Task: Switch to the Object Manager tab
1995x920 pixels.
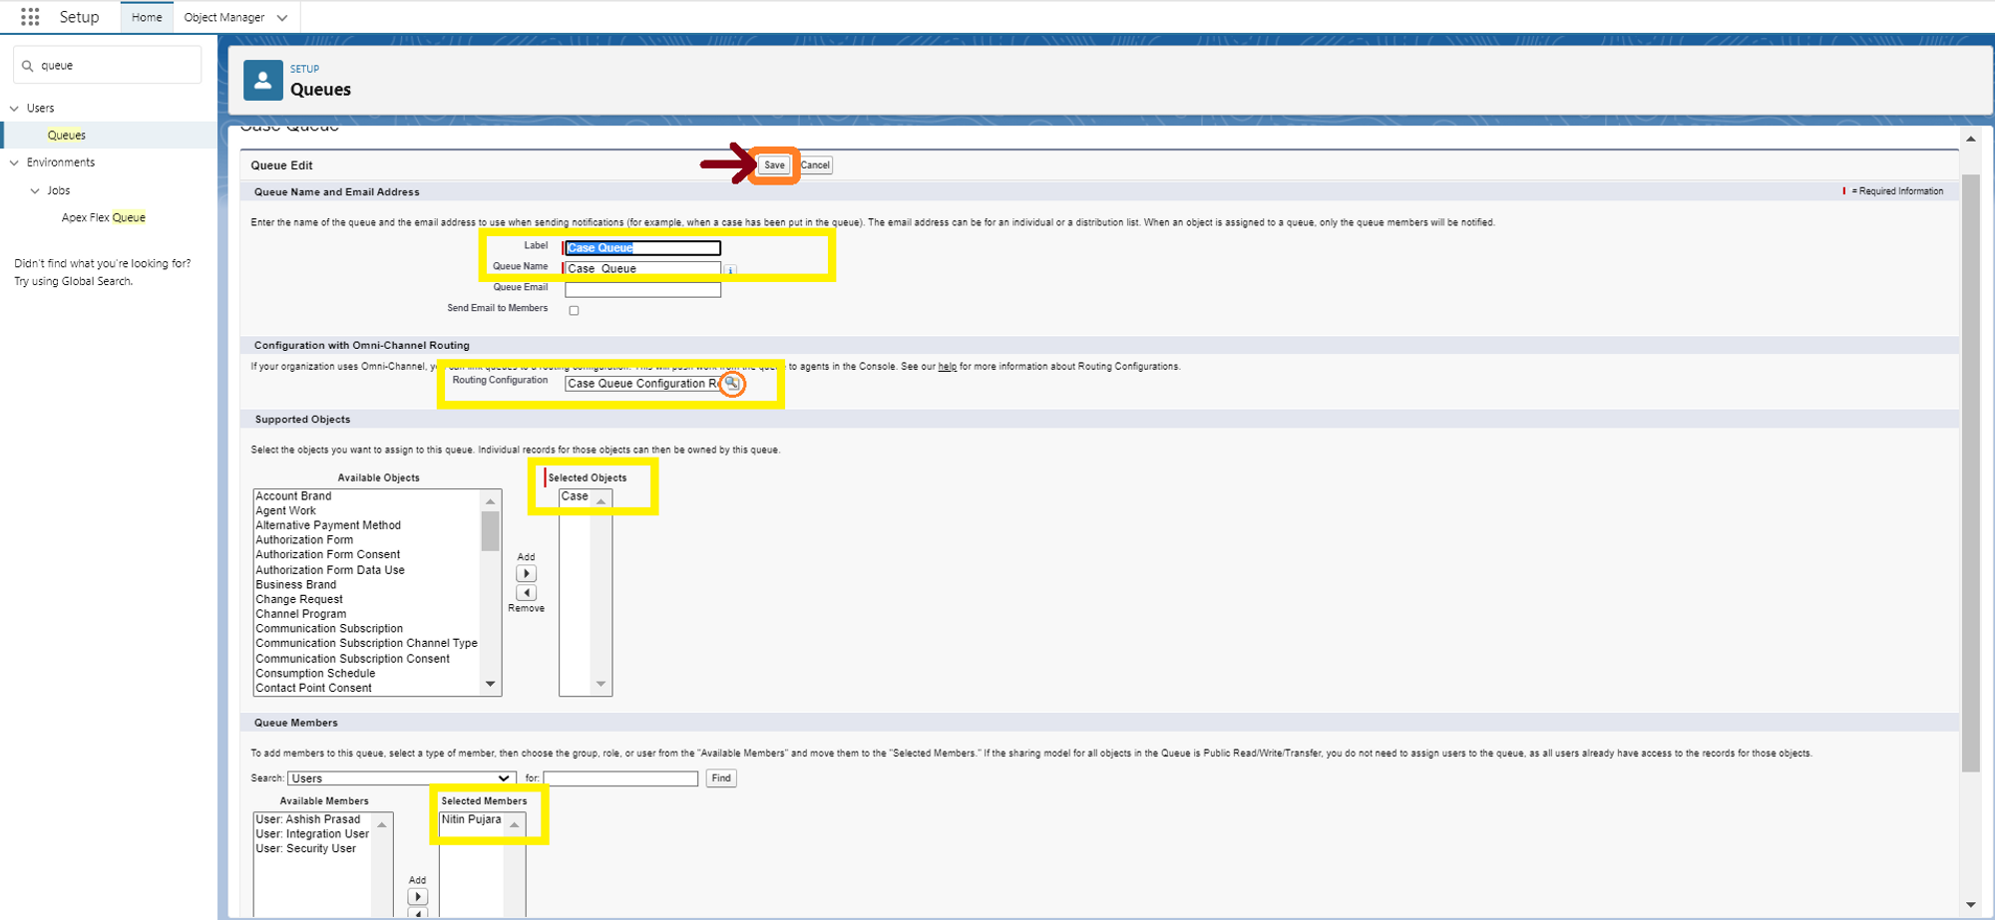Action: tap(224, 17)
